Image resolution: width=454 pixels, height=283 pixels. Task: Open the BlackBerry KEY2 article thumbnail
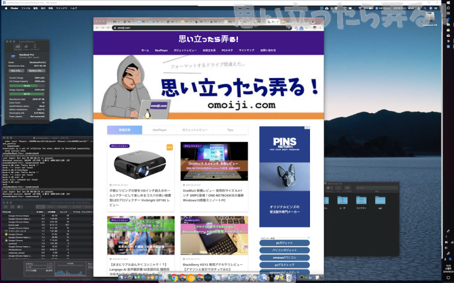point(215,235)
